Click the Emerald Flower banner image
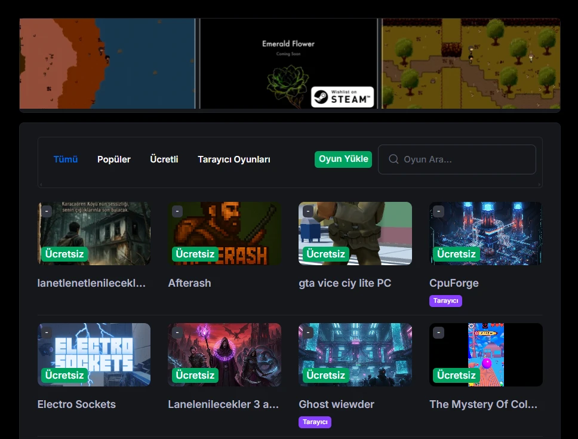The image size is (578, 439). pos(288,63)
